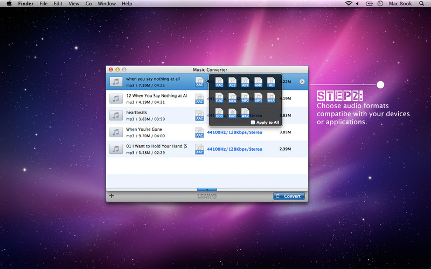Choose the OGG output format
Image resolution: width=431 pixels, height=269 pixels.
(x=219, y=113)
